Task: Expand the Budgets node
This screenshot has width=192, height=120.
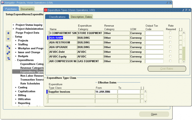Action: [16, 56]
